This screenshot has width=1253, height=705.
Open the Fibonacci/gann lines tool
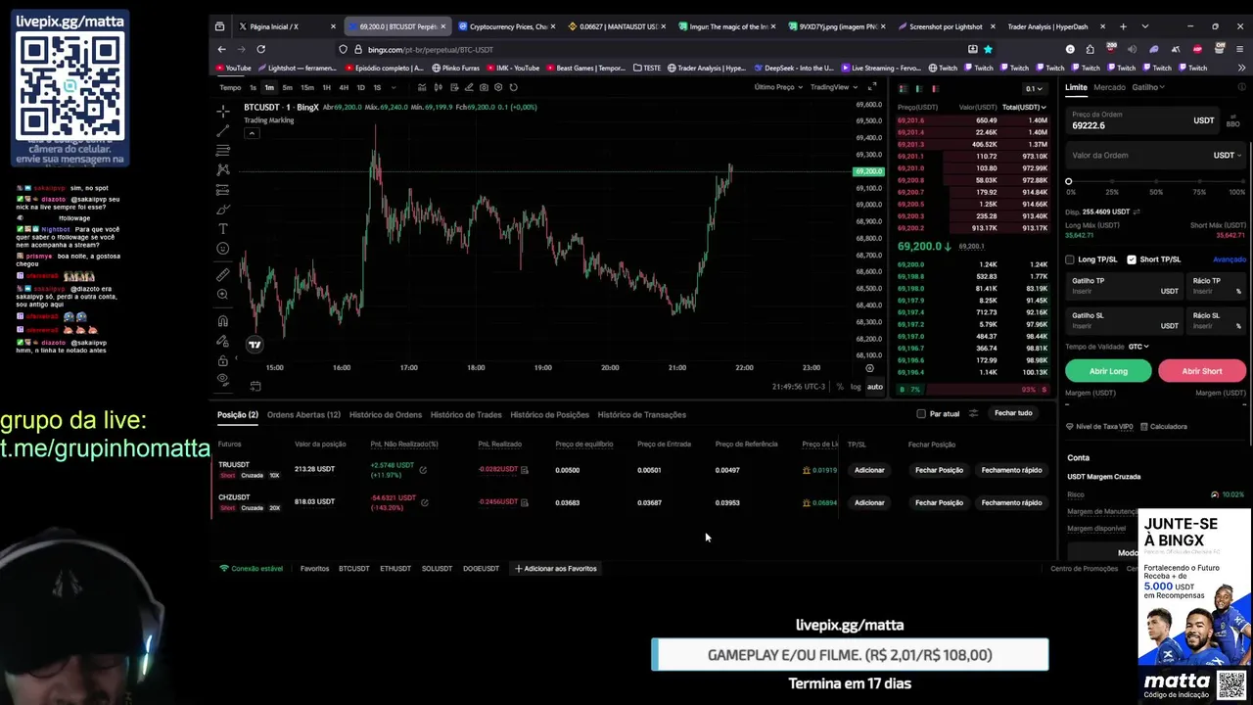pyautogui.click(x=223, y=150)
